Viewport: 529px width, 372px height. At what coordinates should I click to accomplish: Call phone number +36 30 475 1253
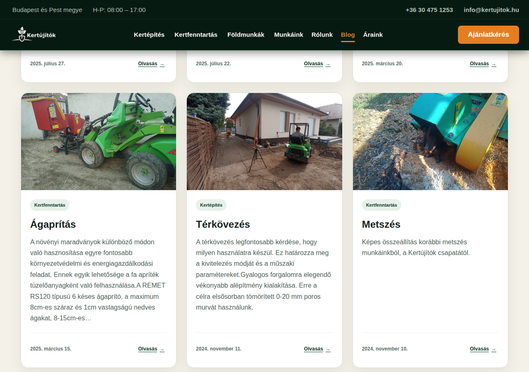[x=429, y=10]
